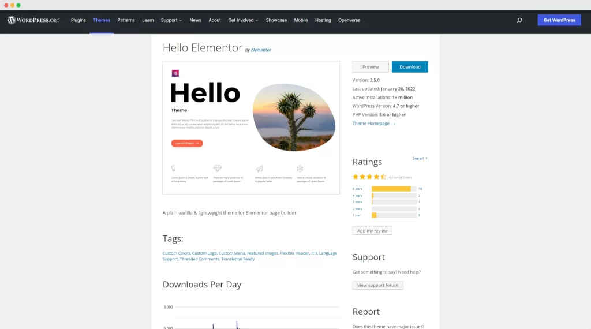Image resolution: width=591 pixels, height=329 pixels.
Task: Click the Elementor logo icon in theme preview
Action: coord(175,73)
